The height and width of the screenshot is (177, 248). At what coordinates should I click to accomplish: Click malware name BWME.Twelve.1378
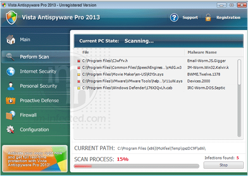(204, 75)
